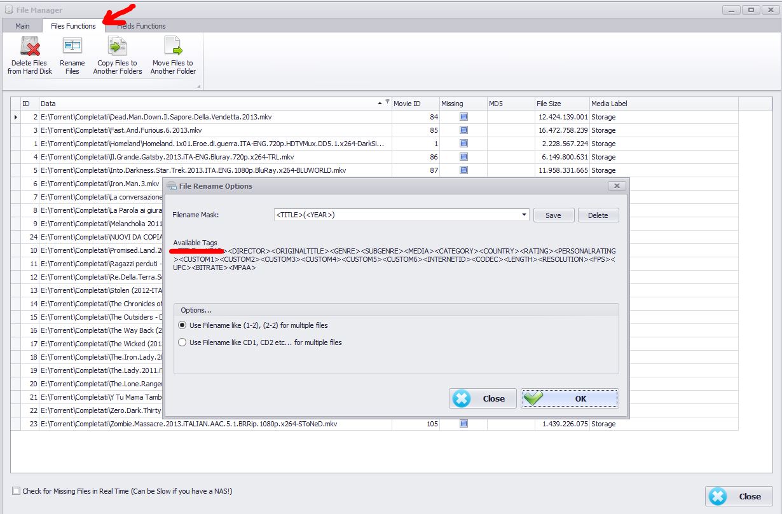Click the green checkmark OK button
Screen dimensions: 782x514
[x=569, y=398]
